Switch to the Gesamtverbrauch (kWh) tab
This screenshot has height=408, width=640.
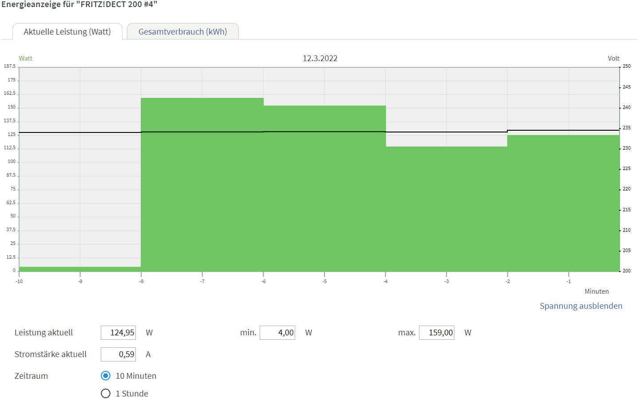click(x=182, y=32)
